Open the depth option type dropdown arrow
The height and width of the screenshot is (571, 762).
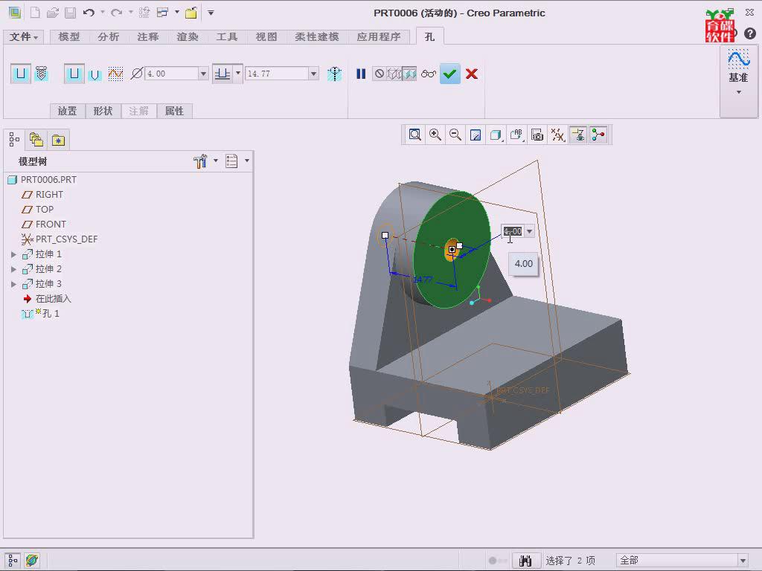point(238,74)
